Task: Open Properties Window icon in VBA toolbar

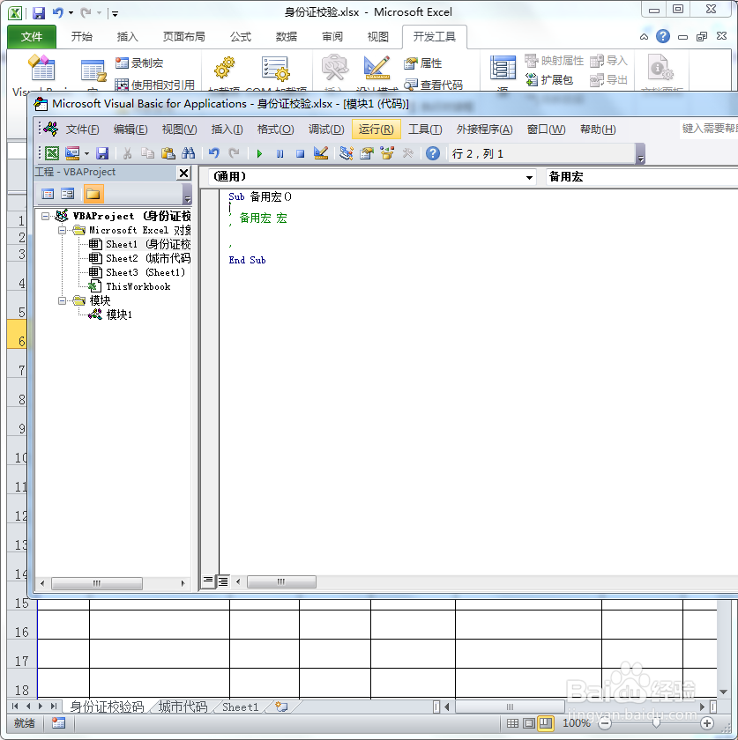Action: pyautogui.click(x=367, y=153)
